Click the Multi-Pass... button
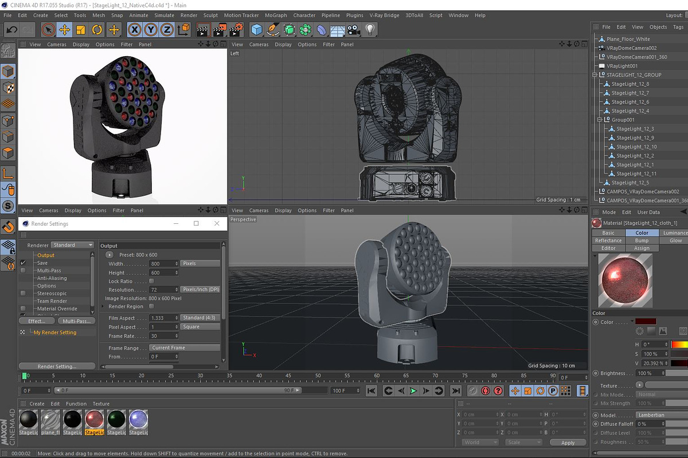The height and width of the screenshot is (458, 688). point(77,321)
